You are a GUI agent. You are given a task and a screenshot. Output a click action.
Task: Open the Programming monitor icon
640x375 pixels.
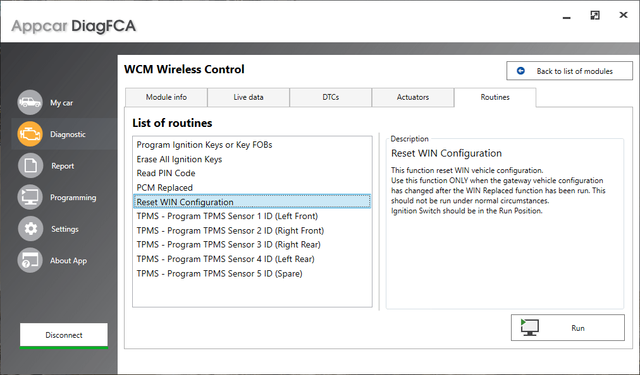[x=30, y=197]
